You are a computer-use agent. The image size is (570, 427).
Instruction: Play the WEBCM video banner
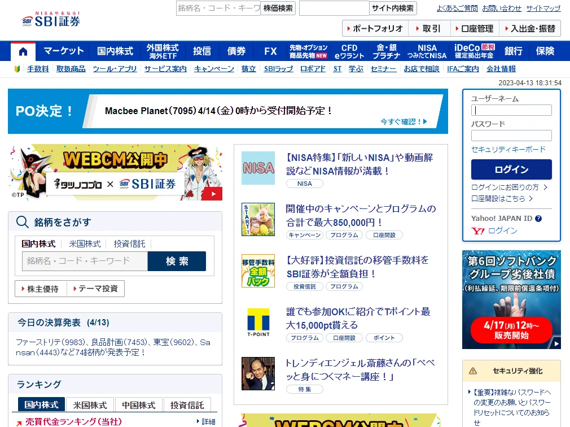pyautogui.click(x=212, y=194)
